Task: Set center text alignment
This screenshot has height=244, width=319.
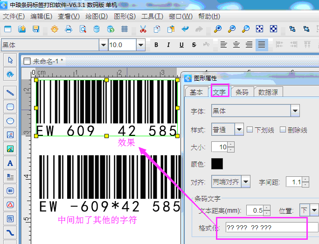Action: click(x=236, y=45)
